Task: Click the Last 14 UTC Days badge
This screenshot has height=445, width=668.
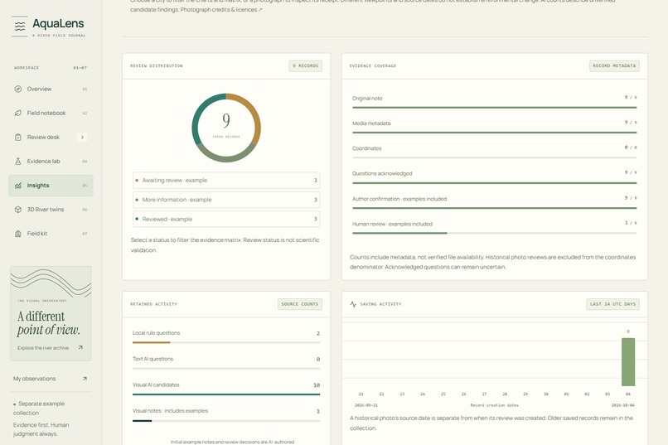Action: [x=612, y=304]
